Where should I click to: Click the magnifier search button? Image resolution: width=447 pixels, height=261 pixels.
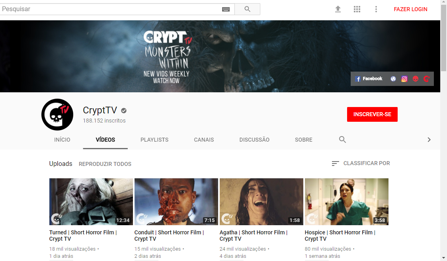pos(248,9)
